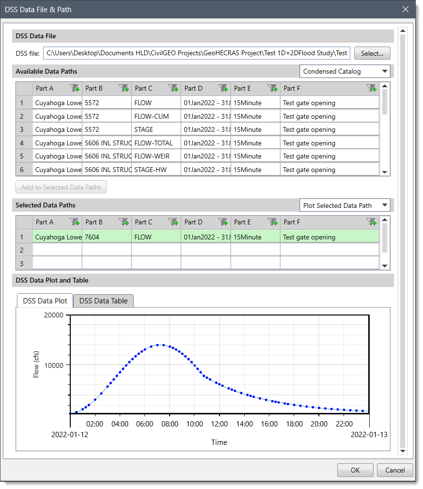Click the 15Minute cell in Available row 1

255,103
